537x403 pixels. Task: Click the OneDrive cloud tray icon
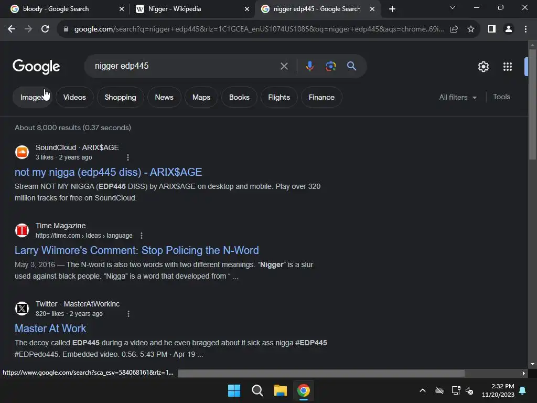[x=439, y=390]
